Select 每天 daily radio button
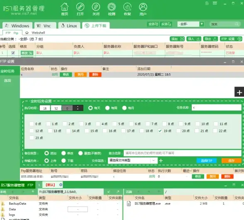The height and width of the screenshot is (220, 244). point(90,108)
